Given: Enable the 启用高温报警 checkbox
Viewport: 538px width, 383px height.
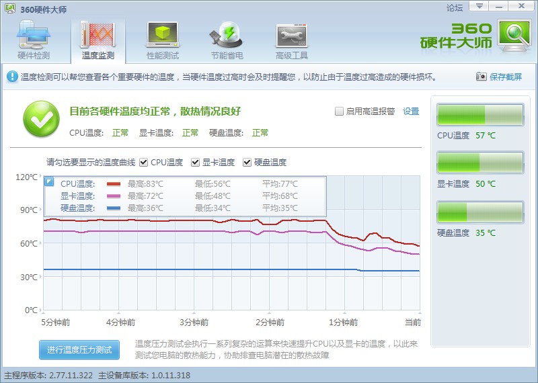Looking at the screenshot, I should [x=339, y=111].
